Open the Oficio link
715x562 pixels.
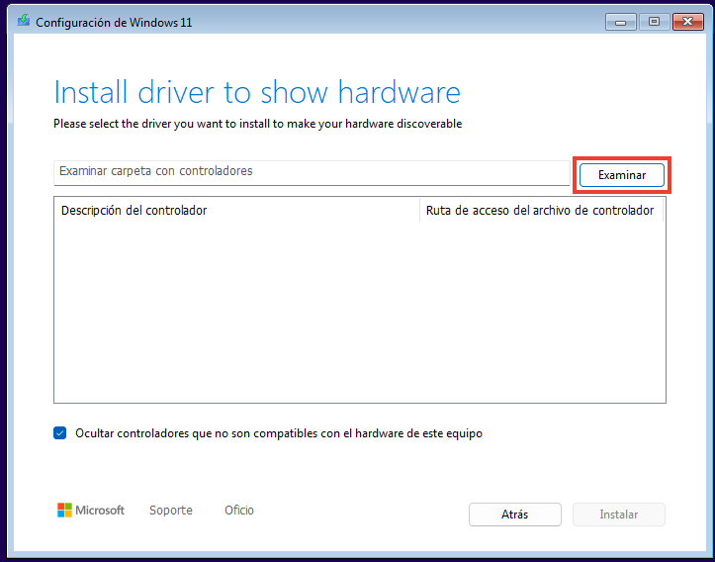point(238,511)
